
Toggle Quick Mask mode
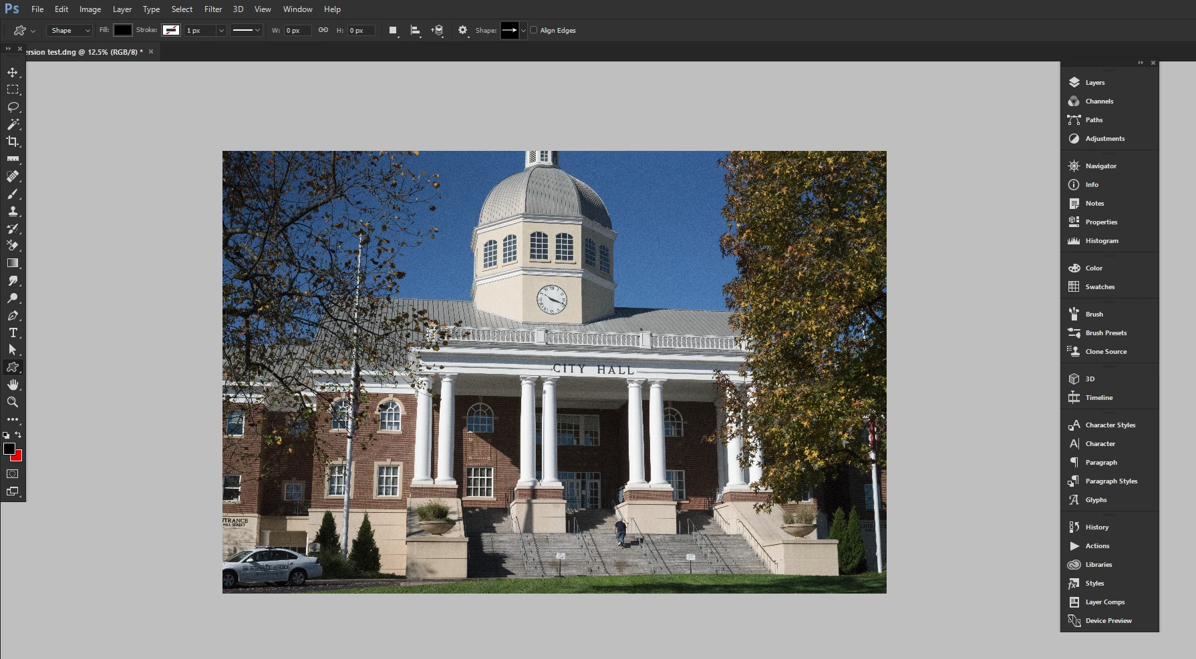13,474
